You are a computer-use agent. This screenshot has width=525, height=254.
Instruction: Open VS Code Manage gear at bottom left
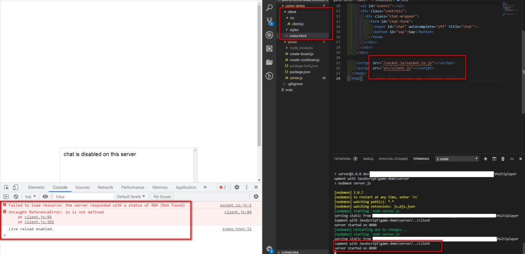(x=269, y=249)
